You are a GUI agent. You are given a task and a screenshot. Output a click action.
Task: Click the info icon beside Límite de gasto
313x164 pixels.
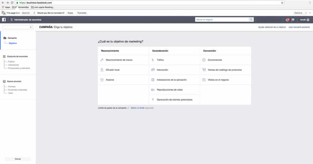[128, 108]
